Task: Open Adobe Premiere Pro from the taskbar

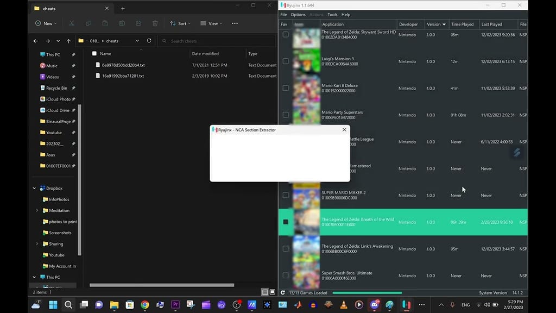Action: coord(175,305)
